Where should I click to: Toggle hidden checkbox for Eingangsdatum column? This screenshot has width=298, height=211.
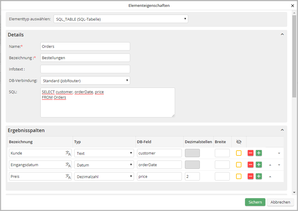[x=239, y=165]
